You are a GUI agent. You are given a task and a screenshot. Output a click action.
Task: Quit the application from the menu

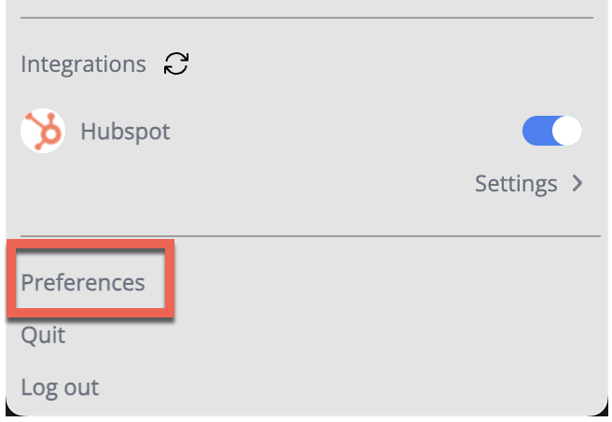pyautogui.click(x=43, y=334)
